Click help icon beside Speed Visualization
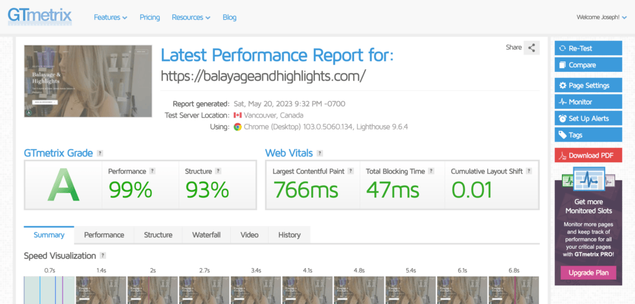This screenshot has width=635, height=304. pos(103,256)
